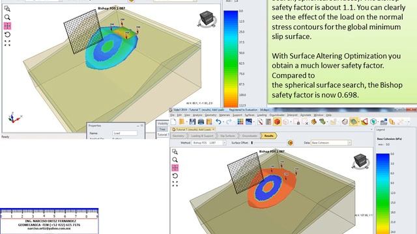The image size is (417, 234).
Task: Open the Surfaces menu
Action: click(250, 115)
